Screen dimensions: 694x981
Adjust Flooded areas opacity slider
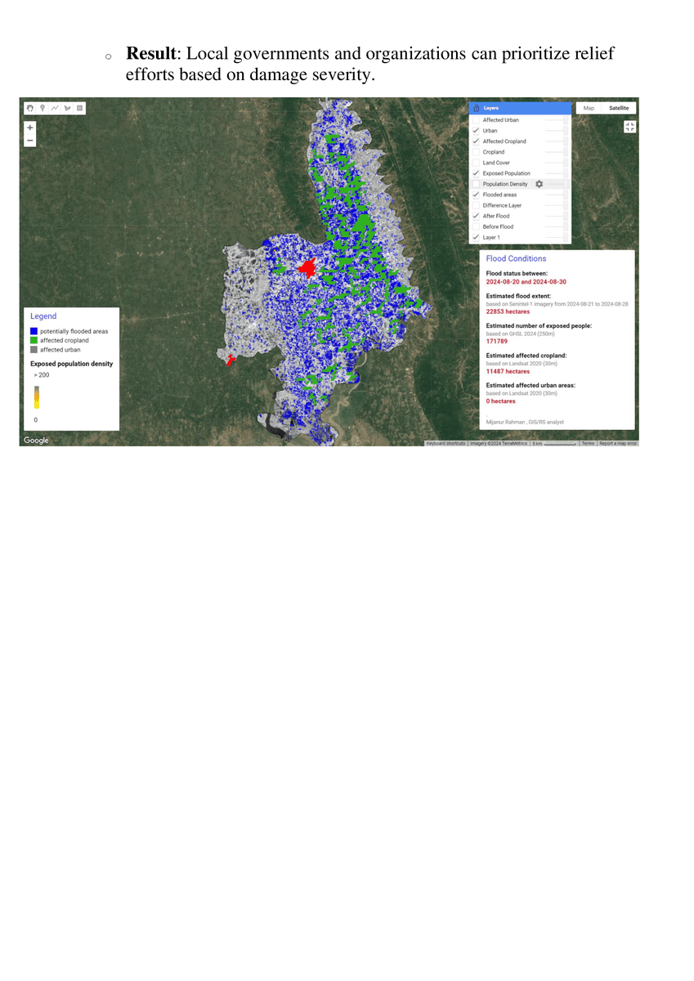tap(557, 195)
